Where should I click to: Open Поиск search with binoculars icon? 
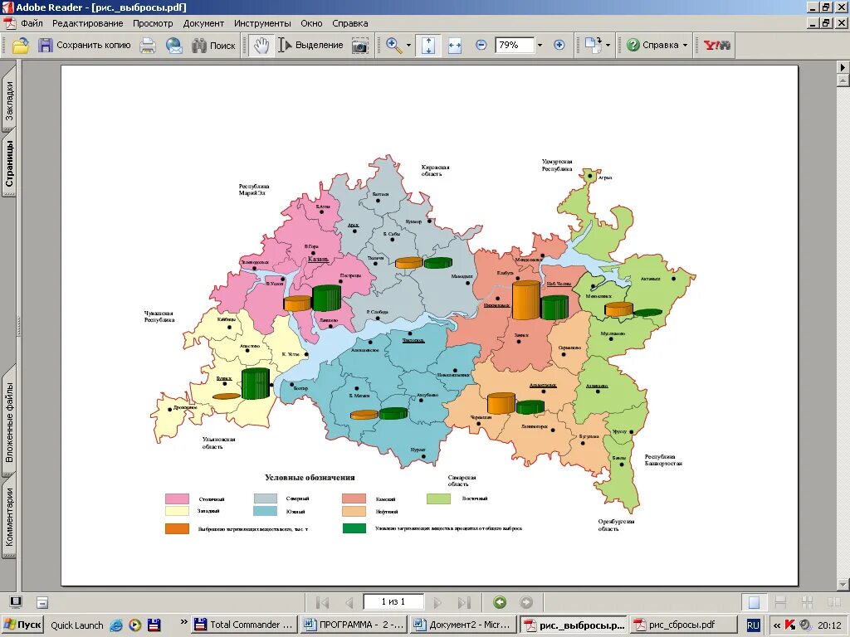213,46
